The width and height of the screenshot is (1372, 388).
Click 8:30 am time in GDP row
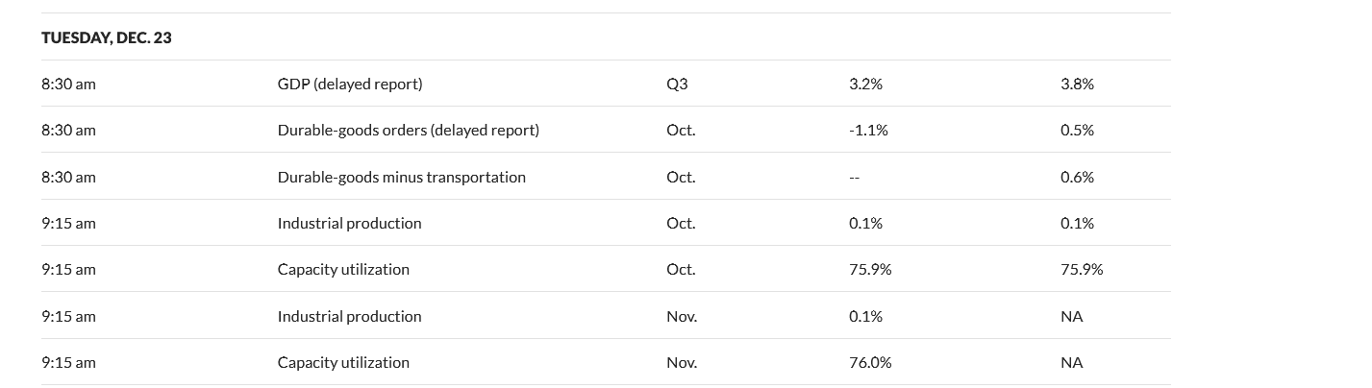tap(68, 84)
